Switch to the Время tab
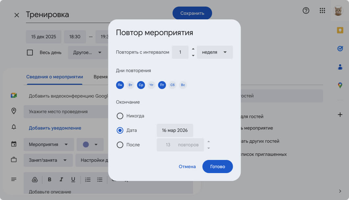 click(101, 77)
